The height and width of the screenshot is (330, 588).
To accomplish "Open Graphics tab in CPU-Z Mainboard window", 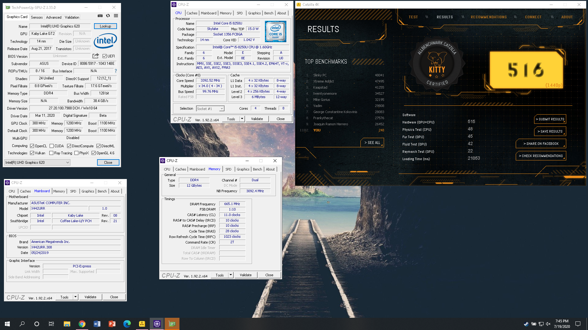I will click(x=88, y=191).
